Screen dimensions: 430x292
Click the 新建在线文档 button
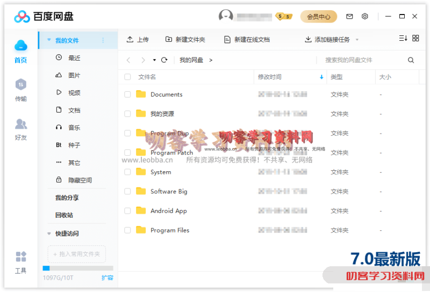click(x=247, y=40)
